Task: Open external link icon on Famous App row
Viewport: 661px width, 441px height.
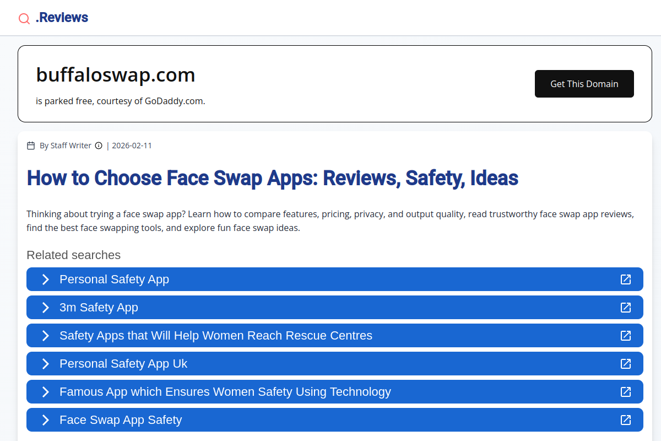Action: coord(626,392)
